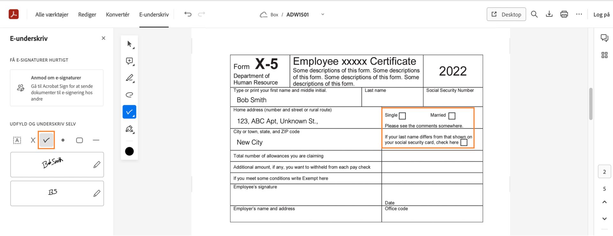The height and width of the screenshot is (236, 613).
Task: Click 'Last name' label text
Action: point(375,90)
